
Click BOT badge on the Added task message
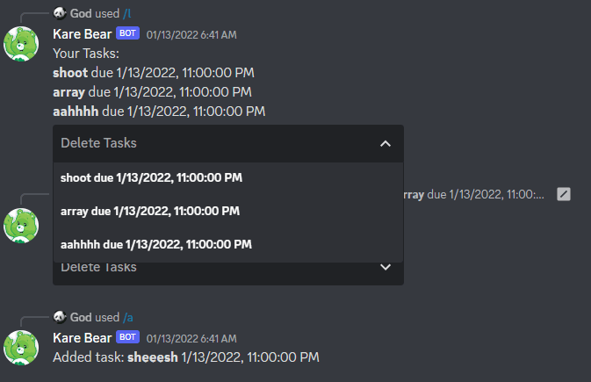tap(128, 336)
